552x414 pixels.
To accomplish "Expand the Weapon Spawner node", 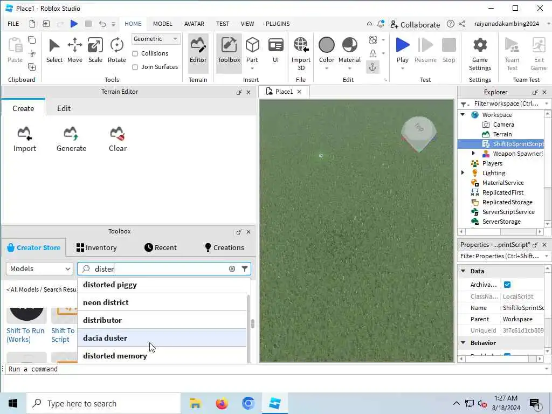I will click(473, 154).
